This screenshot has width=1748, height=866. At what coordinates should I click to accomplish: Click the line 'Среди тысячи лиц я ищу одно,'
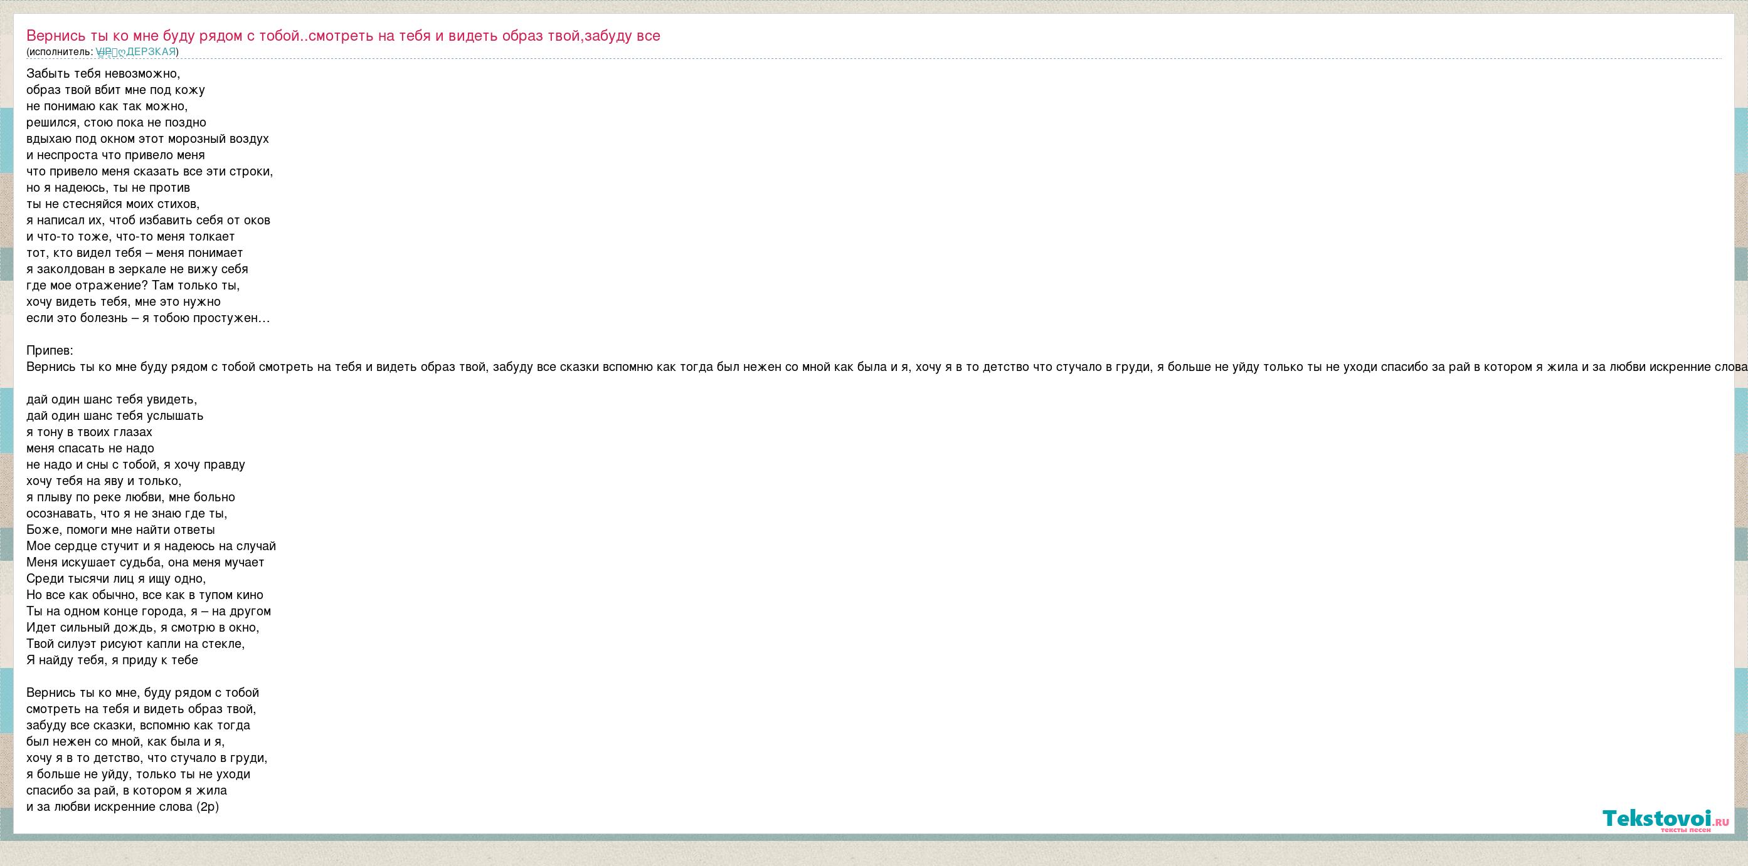pos(116,578)
